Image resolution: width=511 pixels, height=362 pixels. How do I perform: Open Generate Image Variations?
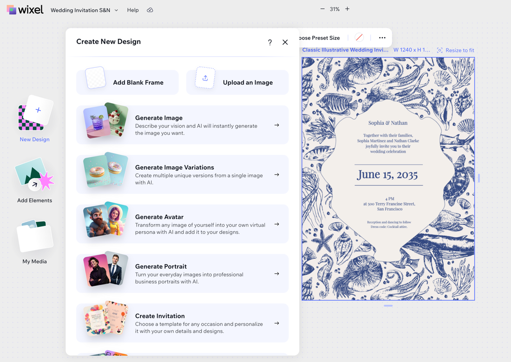point(182,175)
